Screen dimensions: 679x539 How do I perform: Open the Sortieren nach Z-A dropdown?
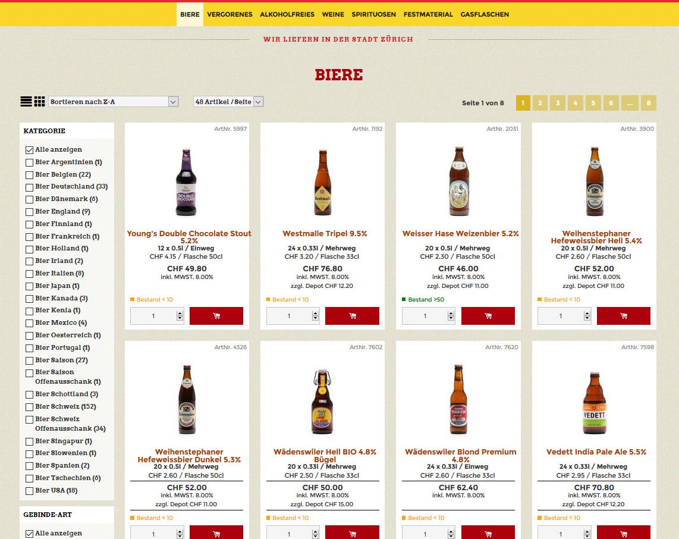point(114,102)
